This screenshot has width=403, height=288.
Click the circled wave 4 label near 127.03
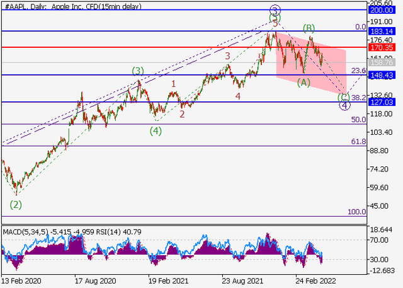pyautogui.click(x=344, y=105)
